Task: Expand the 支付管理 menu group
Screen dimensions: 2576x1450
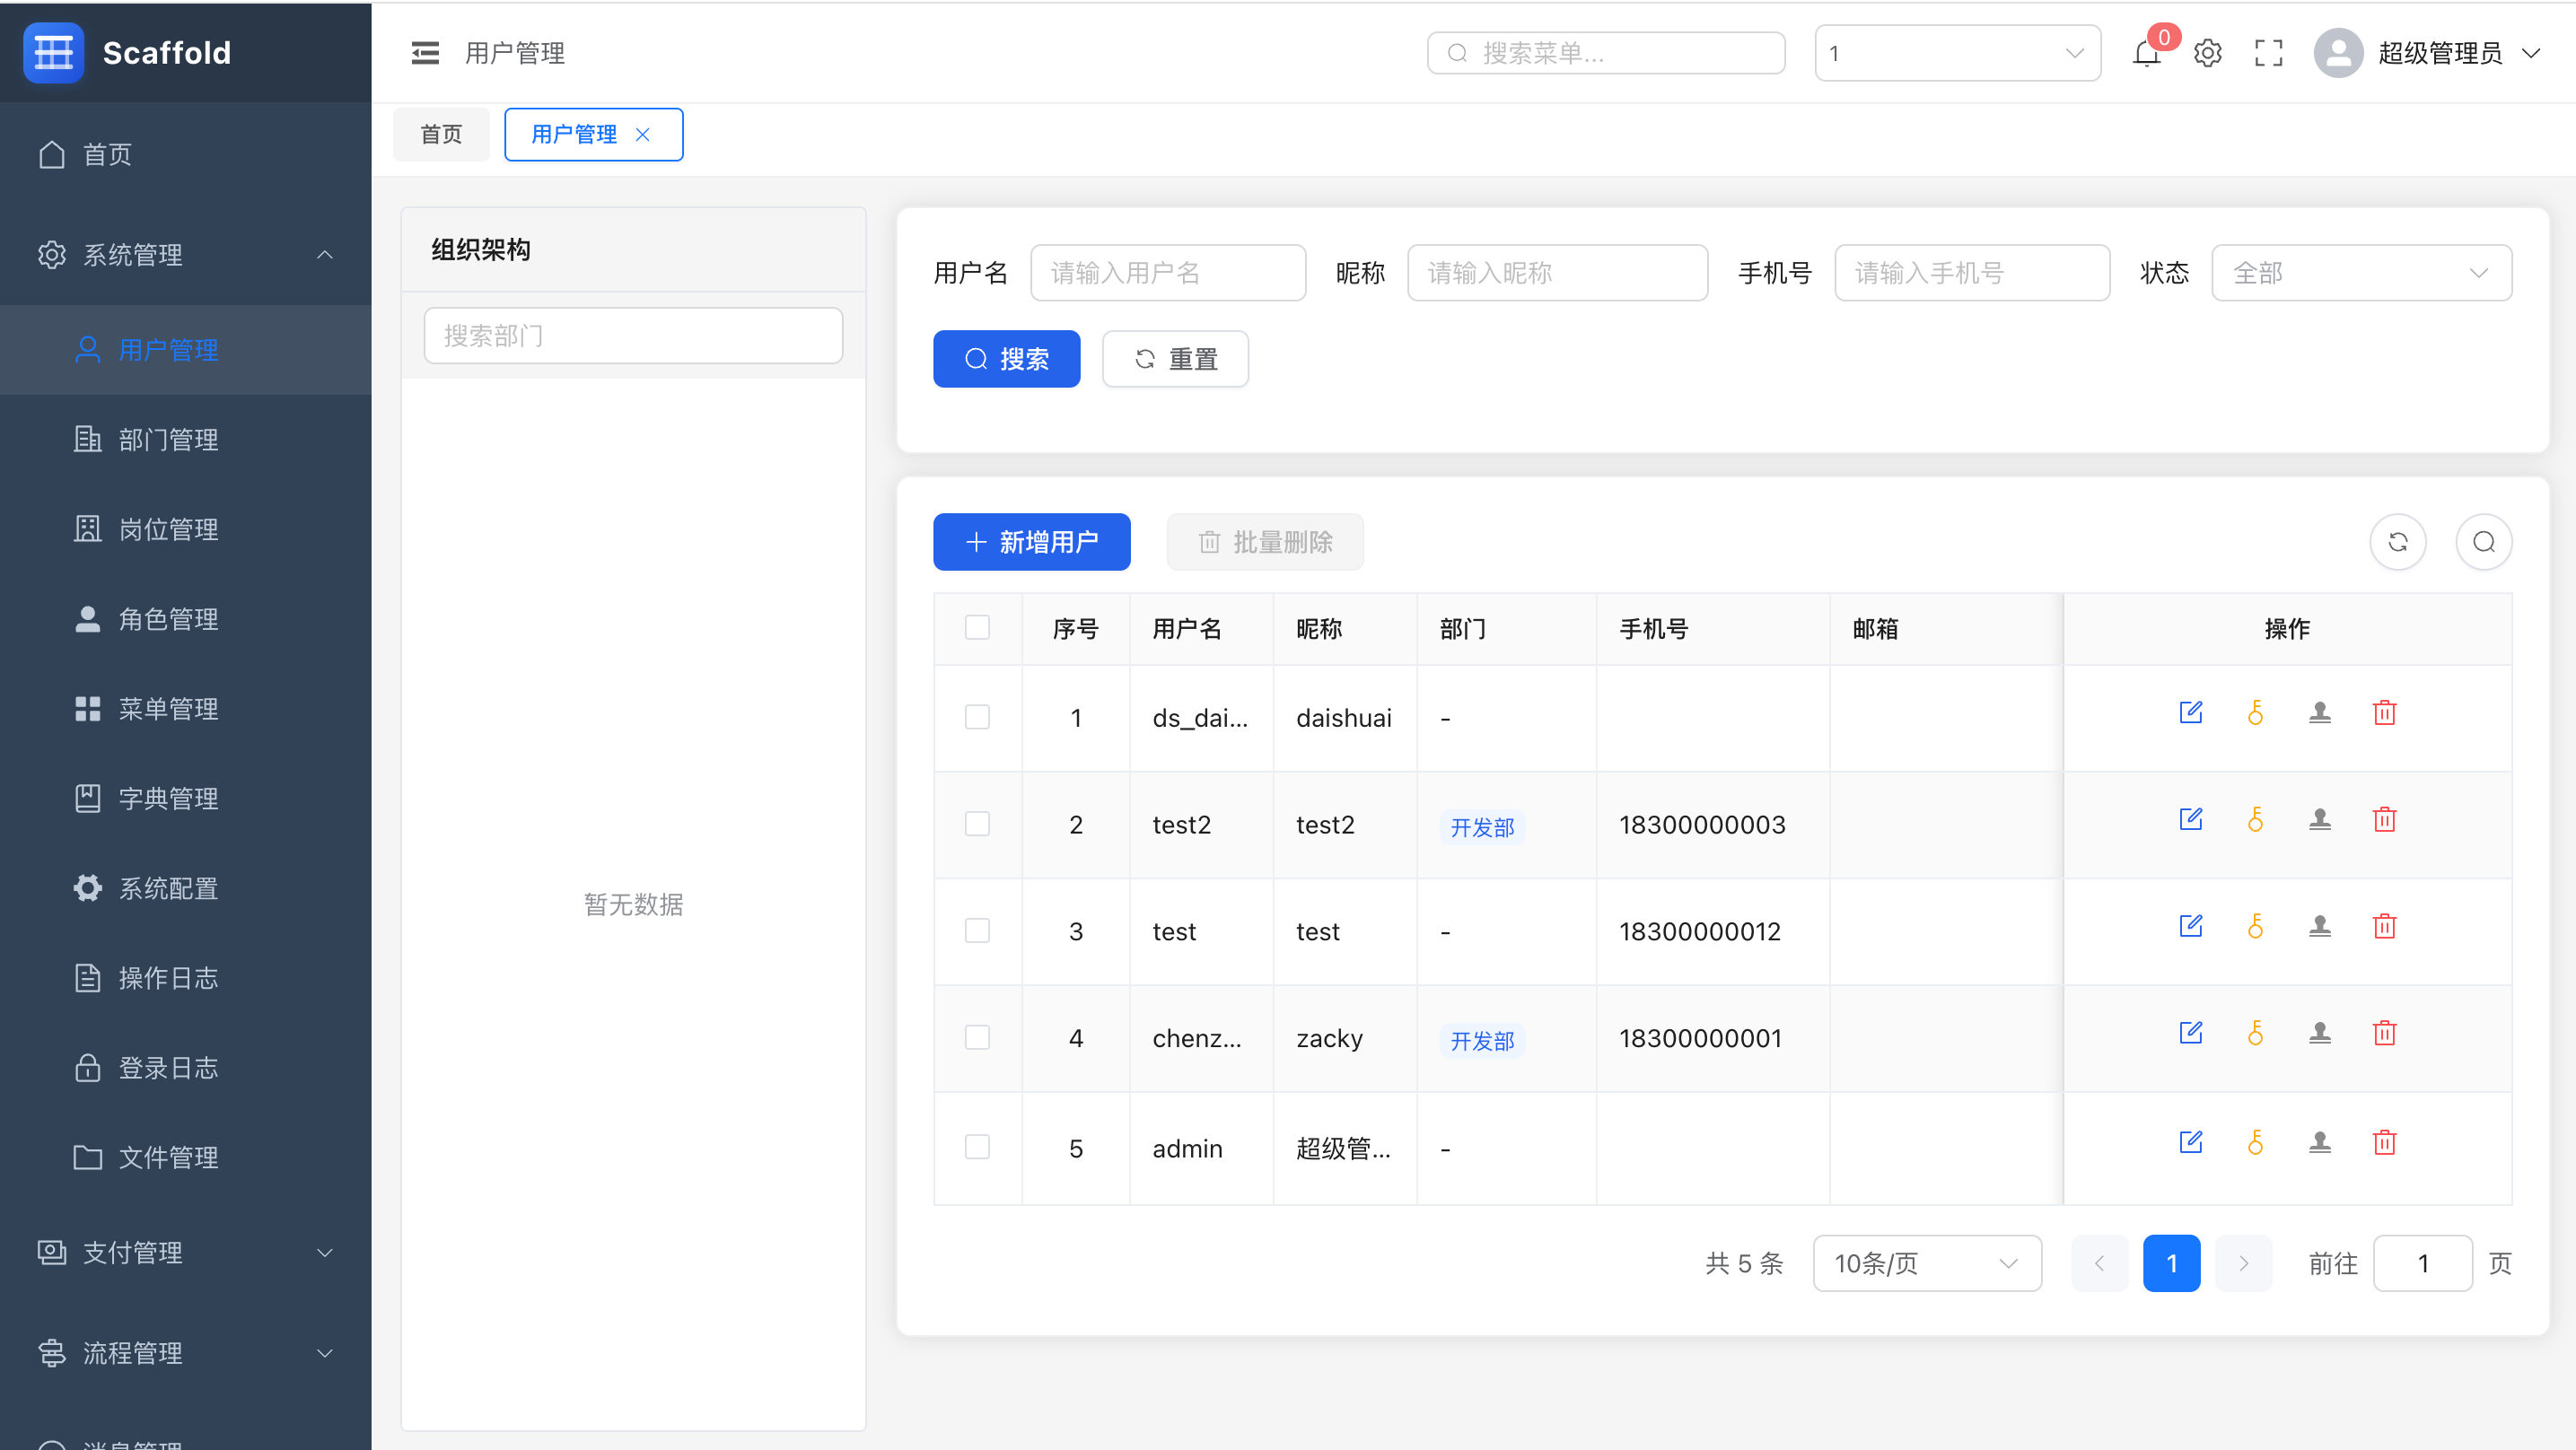Action: click(186, 1253)
